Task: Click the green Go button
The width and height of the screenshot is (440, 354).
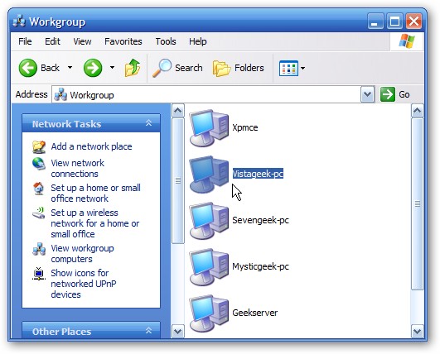Action: point(395,94)
